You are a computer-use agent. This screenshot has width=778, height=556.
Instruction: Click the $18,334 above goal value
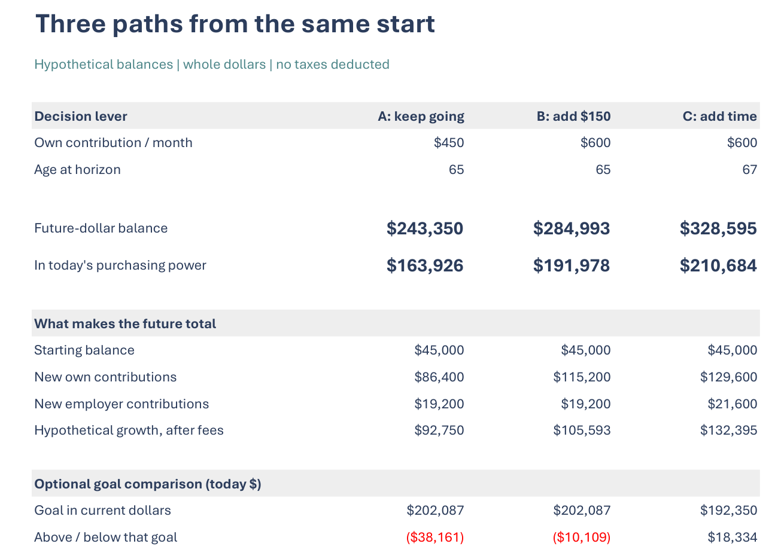(733, 537)
